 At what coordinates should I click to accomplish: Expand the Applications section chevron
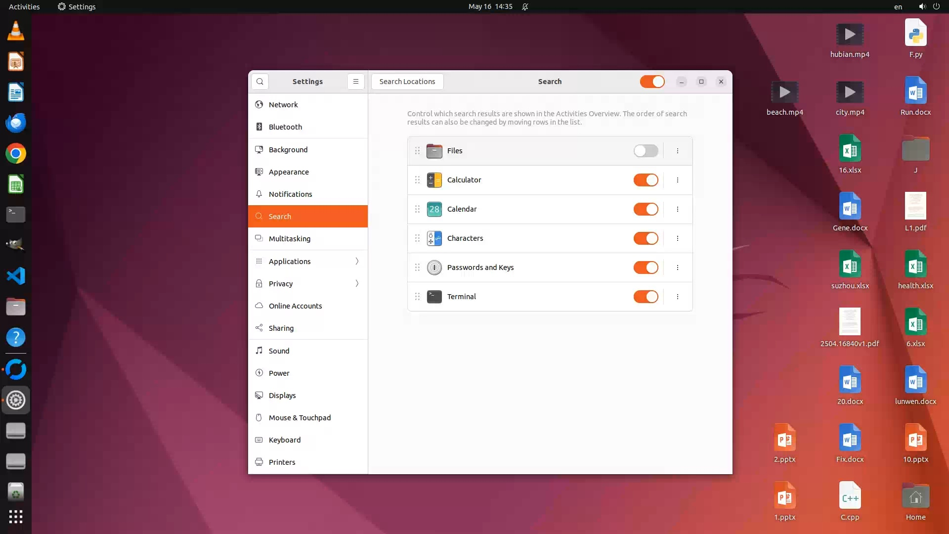pos(357,261)
